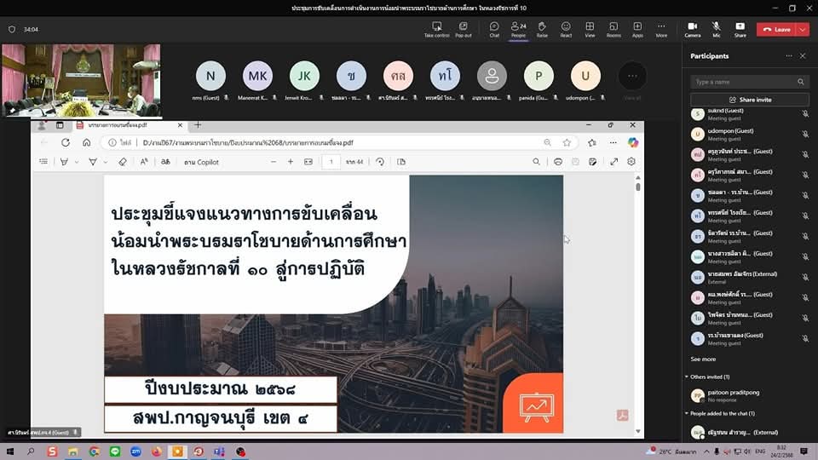The image size is (818, 460).
Task: Open Participants panel more options
Action: (x=789, y=56)
